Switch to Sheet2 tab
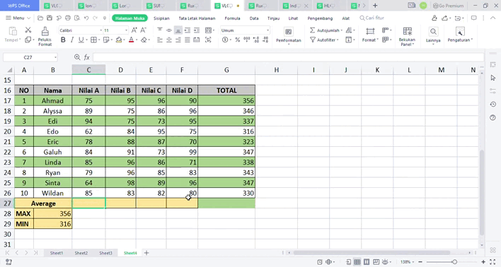This screenshot has height=267, width=501. tap(81, 253)
